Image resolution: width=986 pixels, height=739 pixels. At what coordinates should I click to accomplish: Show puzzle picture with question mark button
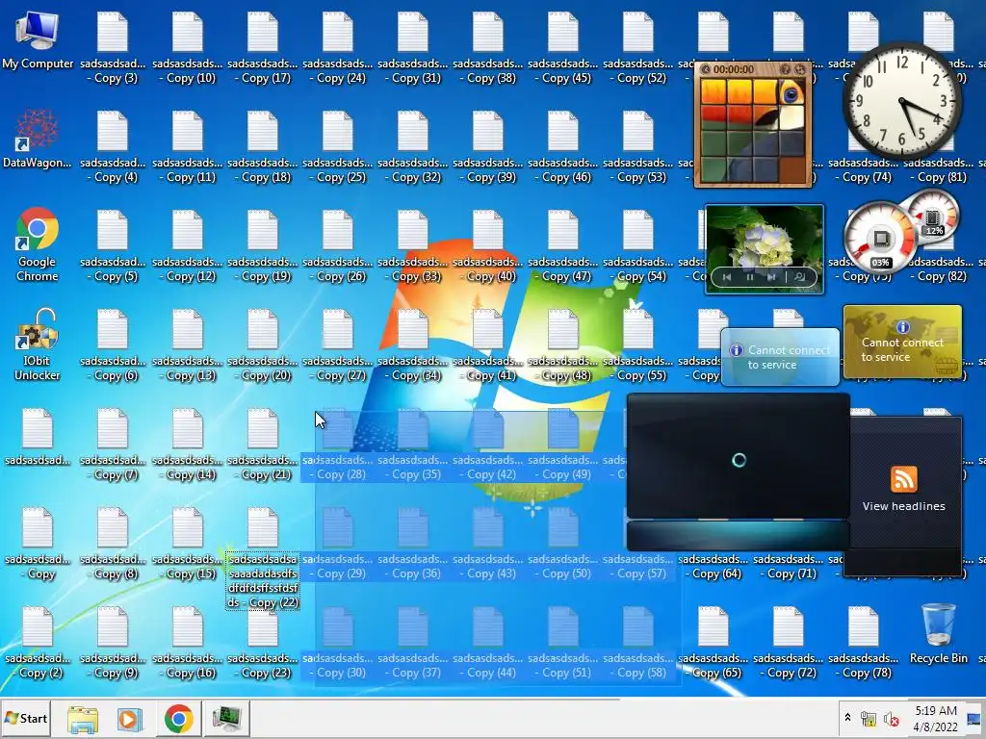pos(785,69)
